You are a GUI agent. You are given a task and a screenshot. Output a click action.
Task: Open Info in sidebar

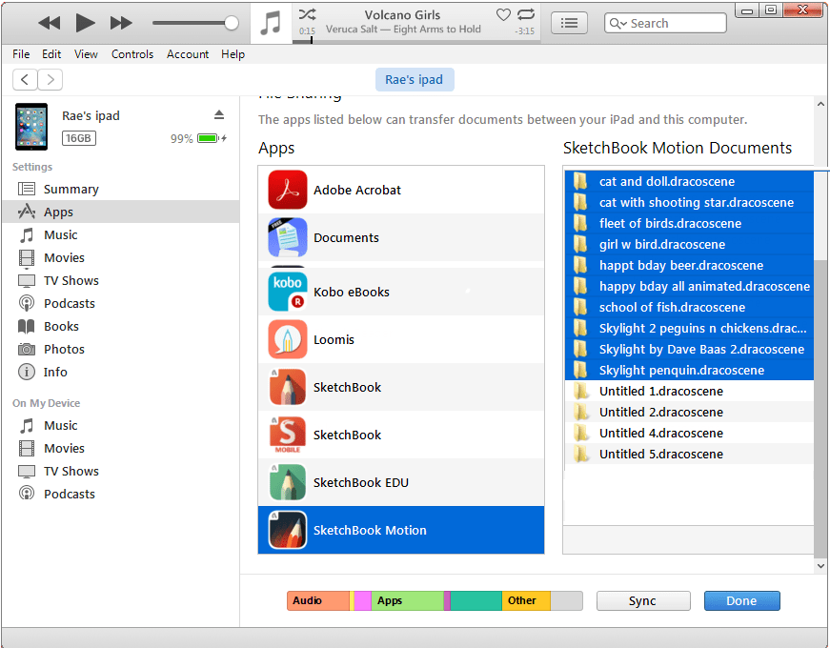[x=121, y=372]
